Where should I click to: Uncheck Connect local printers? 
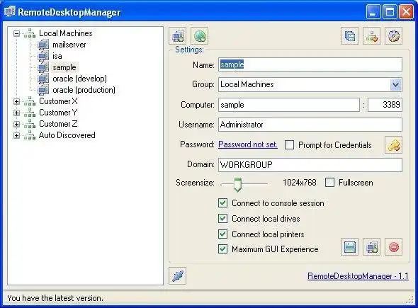point(223,234)
